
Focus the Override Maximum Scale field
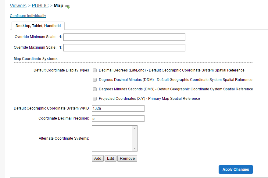[x=124, y=48]
